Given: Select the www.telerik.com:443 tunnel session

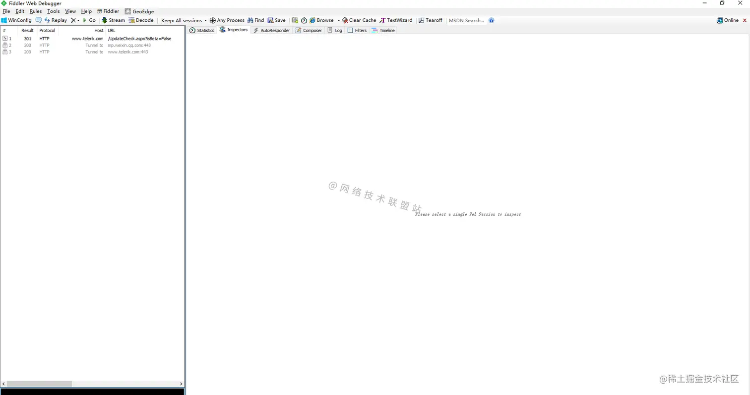Looking at the screenshot, I should pos(92,52).
